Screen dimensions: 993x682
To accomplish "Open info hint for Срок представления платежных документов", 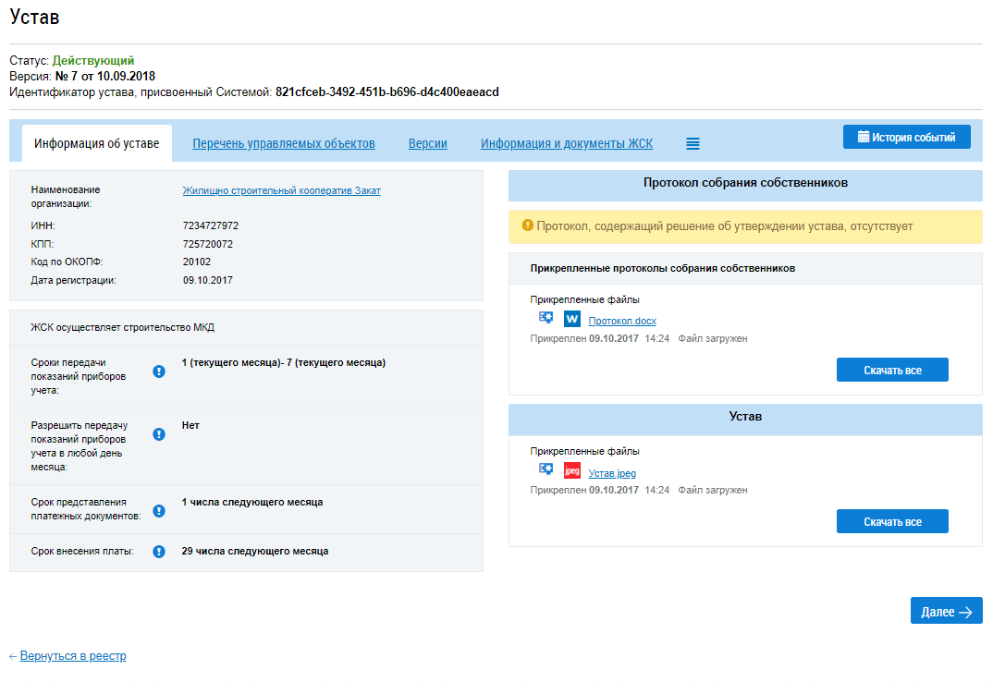I will [159, 510].
